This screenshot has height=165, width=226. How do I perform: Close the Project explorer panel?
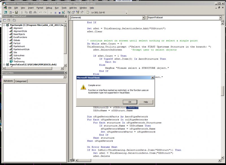(x=66, y=16)
